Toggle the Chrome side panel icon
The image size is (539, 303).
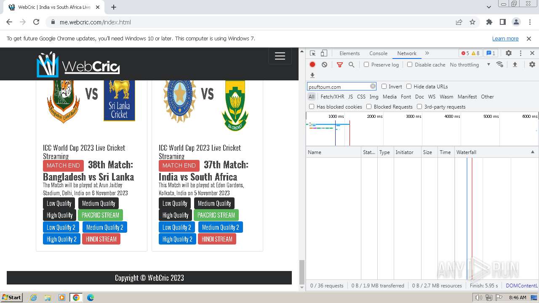(503, 22)
